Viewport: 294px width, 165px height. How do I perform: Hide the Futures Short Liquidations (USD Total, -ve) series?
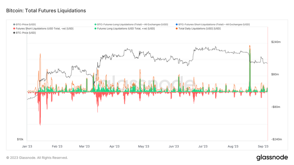click(x=44, y=29)
